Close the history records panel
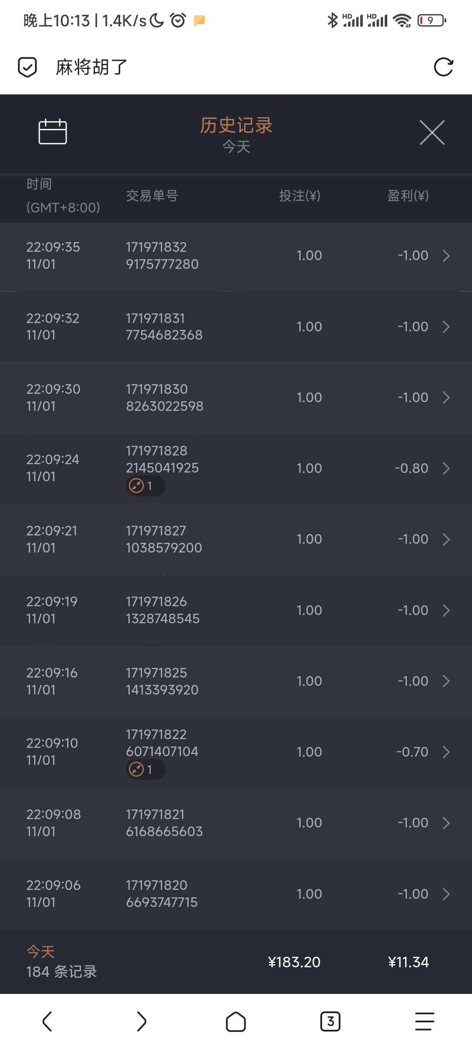 pyautogui.click(x=432, y=132)
